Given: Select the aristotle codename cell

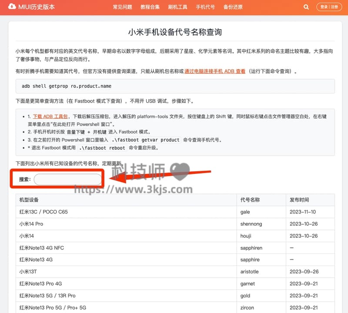Looking at the screenshot, I should click(261, 272).
